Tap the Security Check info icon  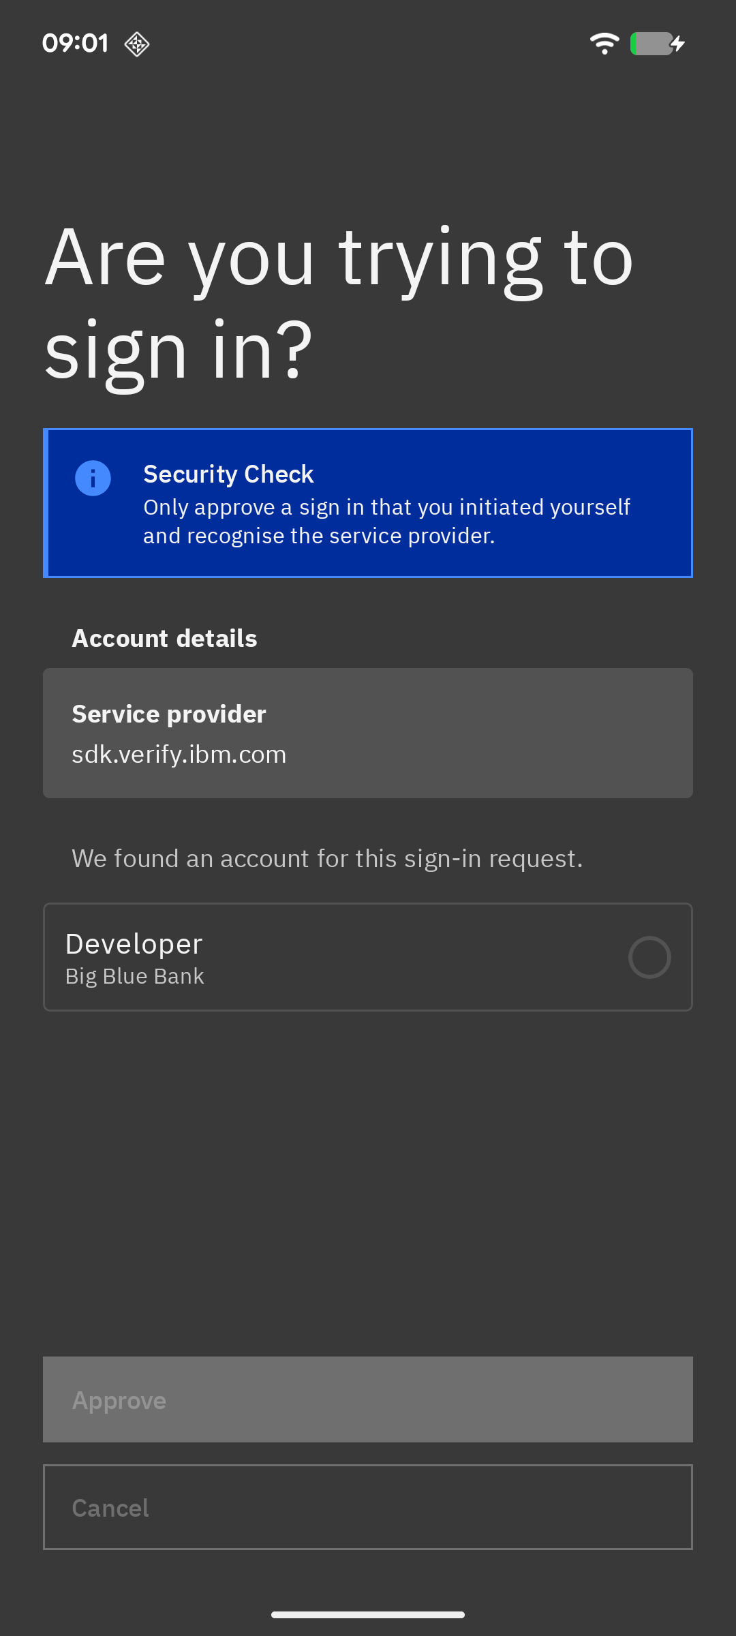(93, 478)
